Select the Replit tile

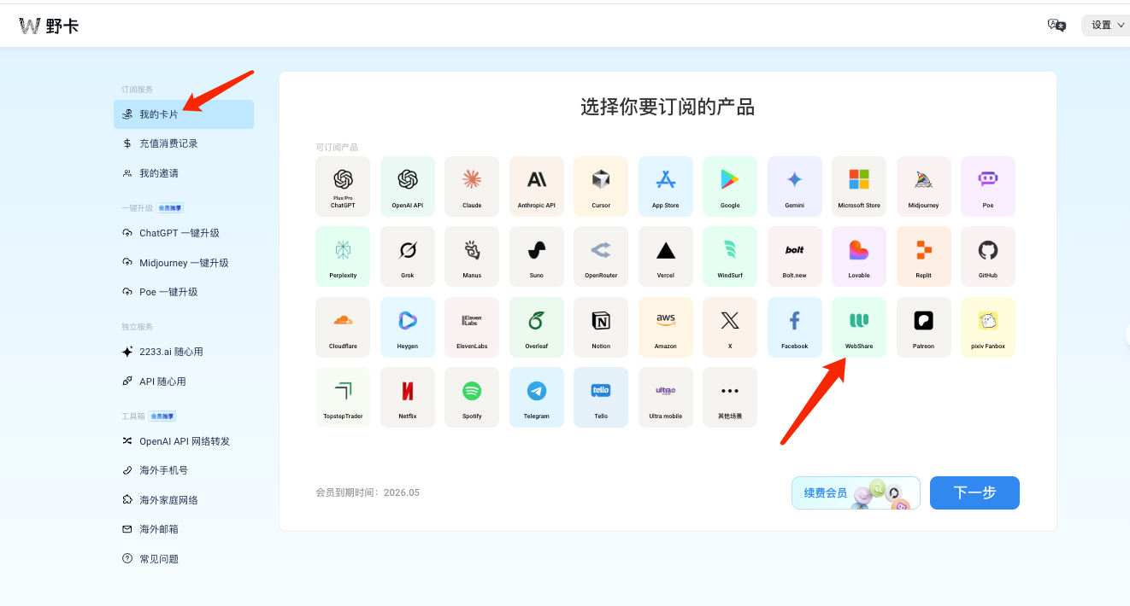coord(924,256)
